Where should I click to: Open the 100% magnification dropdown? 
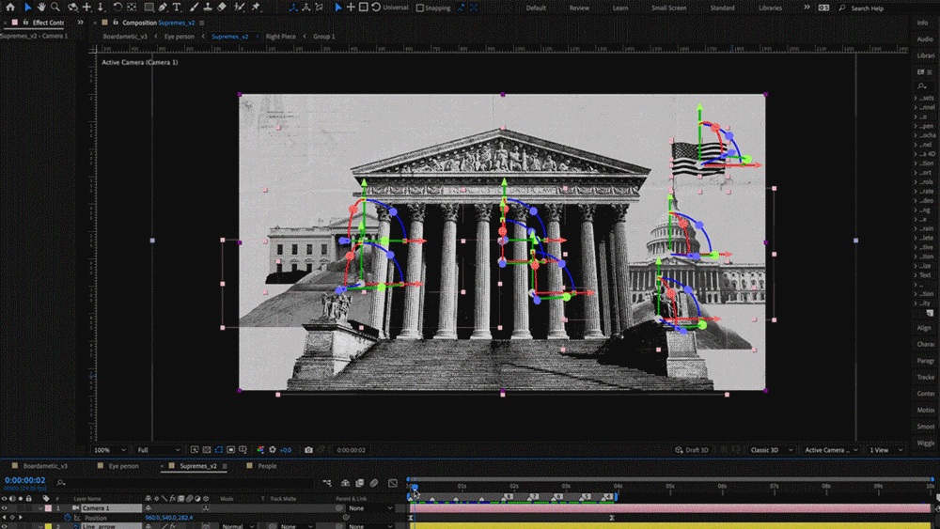(x=110, y=450)
